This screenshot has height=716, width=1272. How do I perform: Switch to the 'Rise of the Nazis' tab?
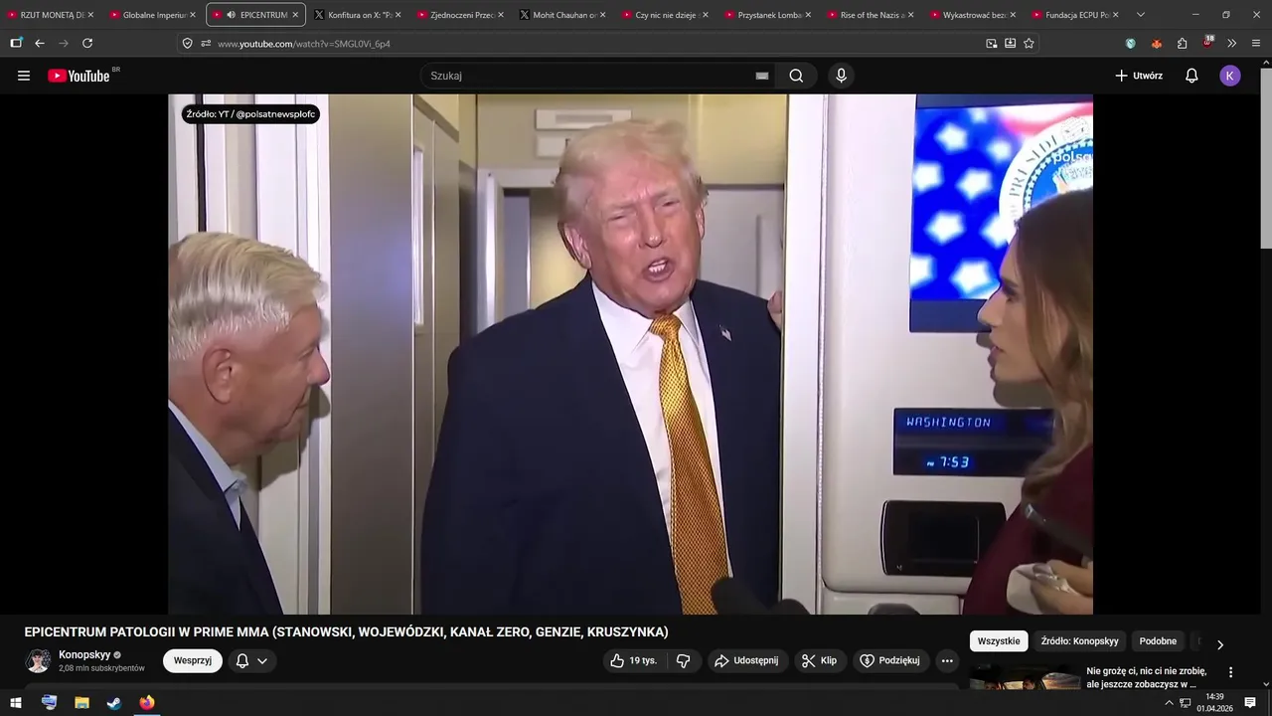click(x=868, y=15)
